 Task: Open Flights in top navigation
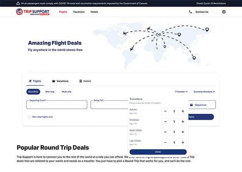point(63,12)
